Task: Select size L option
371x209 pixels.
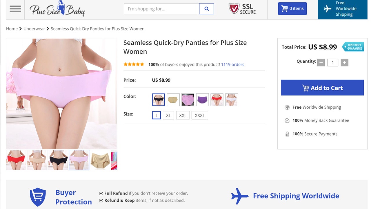Action: coord(157,115)
